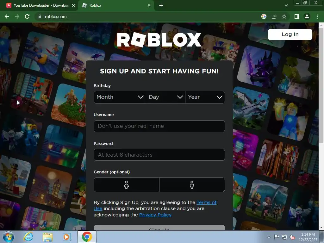Select the female gender option

127,185
